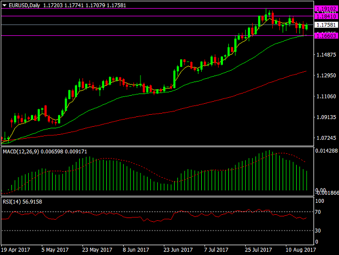Click the 1.11060 price axis value
Screen dimensions: 339x255
[x=326, y=96]
